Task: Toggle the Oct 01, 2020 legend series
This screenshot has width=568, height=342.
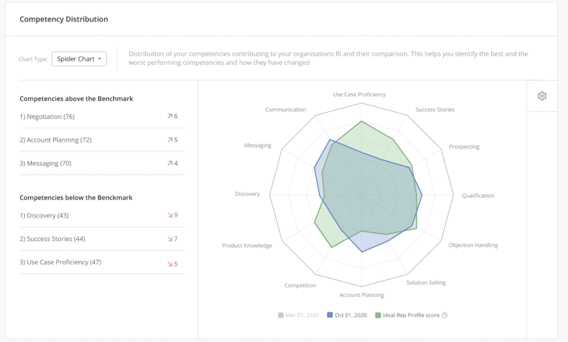Action: pyautogui.click(x=347, y=315)
